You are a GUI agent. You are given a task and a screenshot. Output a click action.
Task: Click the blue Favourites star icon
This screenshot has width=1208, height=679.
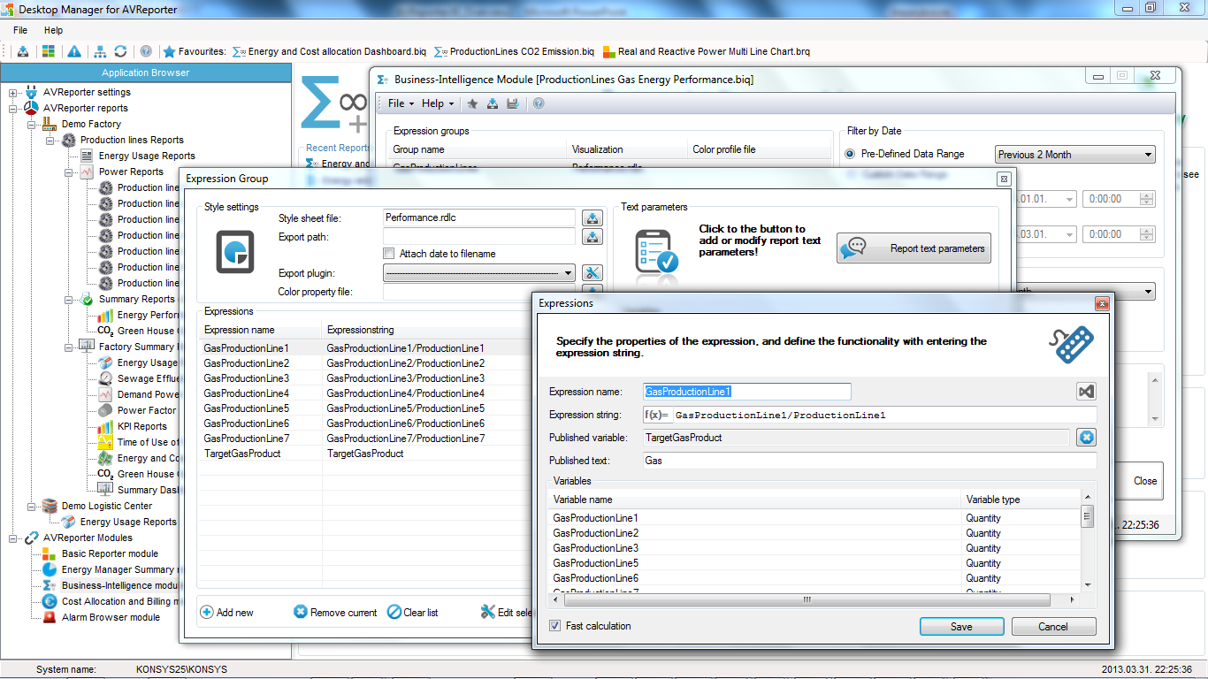coord(169,51)
